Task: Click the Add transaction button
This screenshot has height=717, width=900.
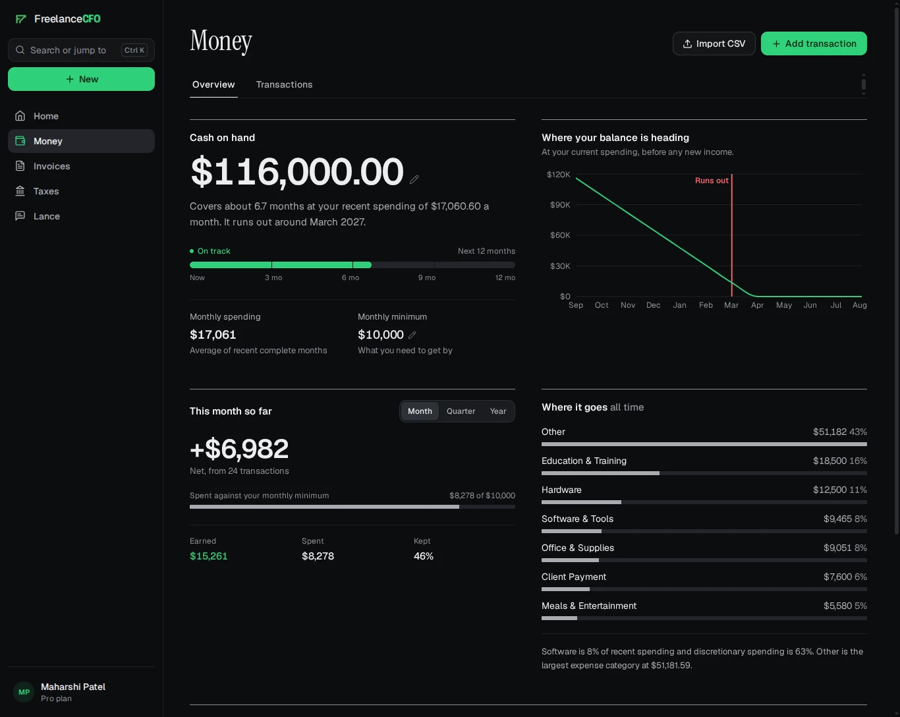Action: (814, 43)
